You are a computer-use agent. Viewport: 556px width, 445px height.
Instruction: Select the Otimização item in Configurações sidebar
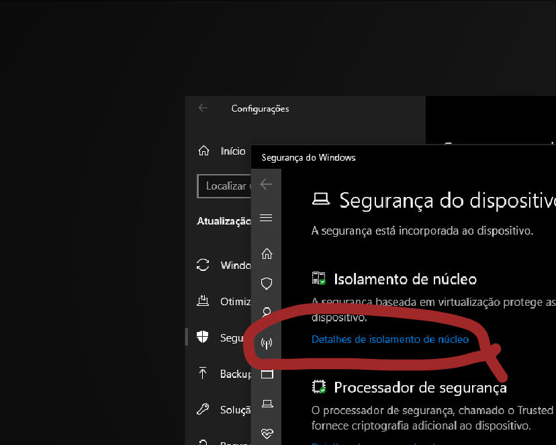coord(224,301)
